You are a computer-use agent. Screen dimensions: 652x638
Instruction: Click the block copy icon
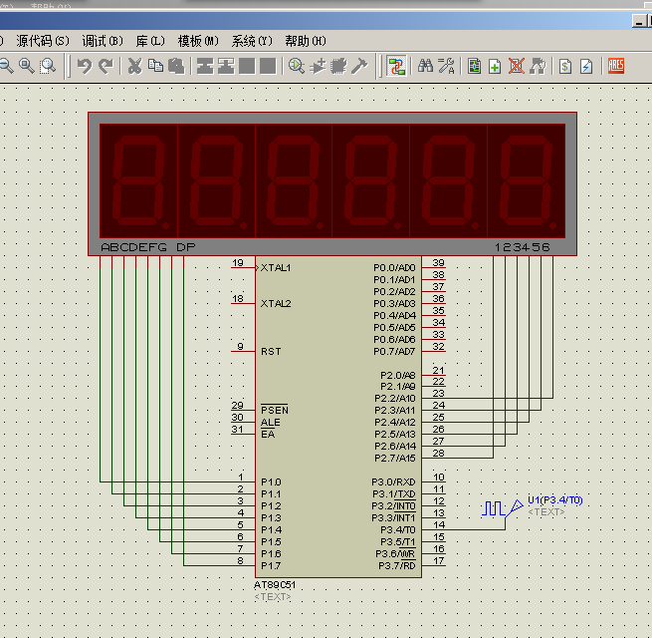coord(205,66)
